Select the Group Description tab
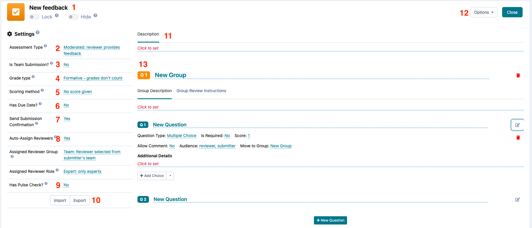The width and height of the screenshot is (532, 228). pos(154,91)
